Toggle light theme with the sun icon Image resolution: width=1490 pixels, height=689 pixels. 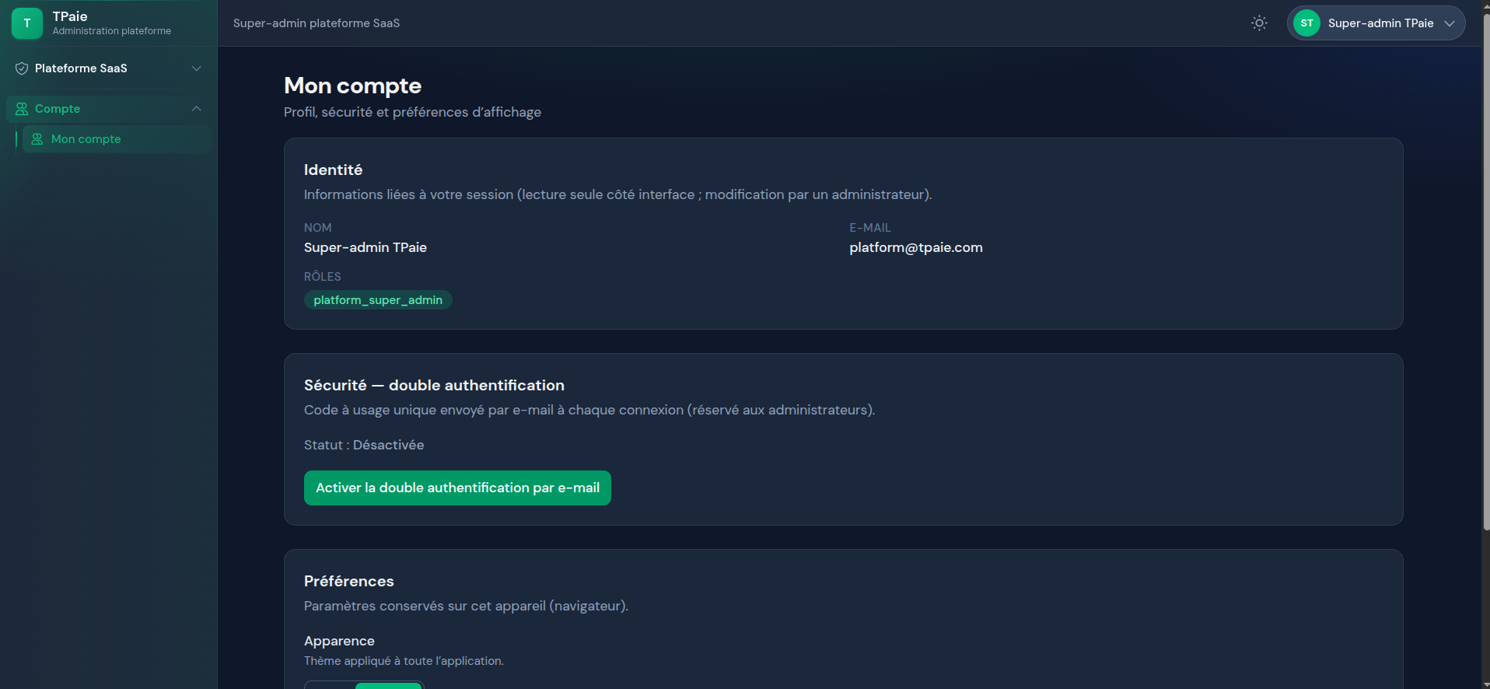pos(1259,23)
